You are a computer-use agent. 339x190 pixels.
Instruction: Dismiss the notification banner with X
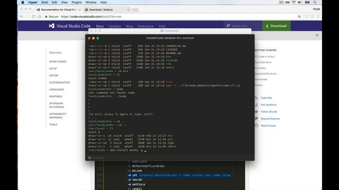coord(317,35)
